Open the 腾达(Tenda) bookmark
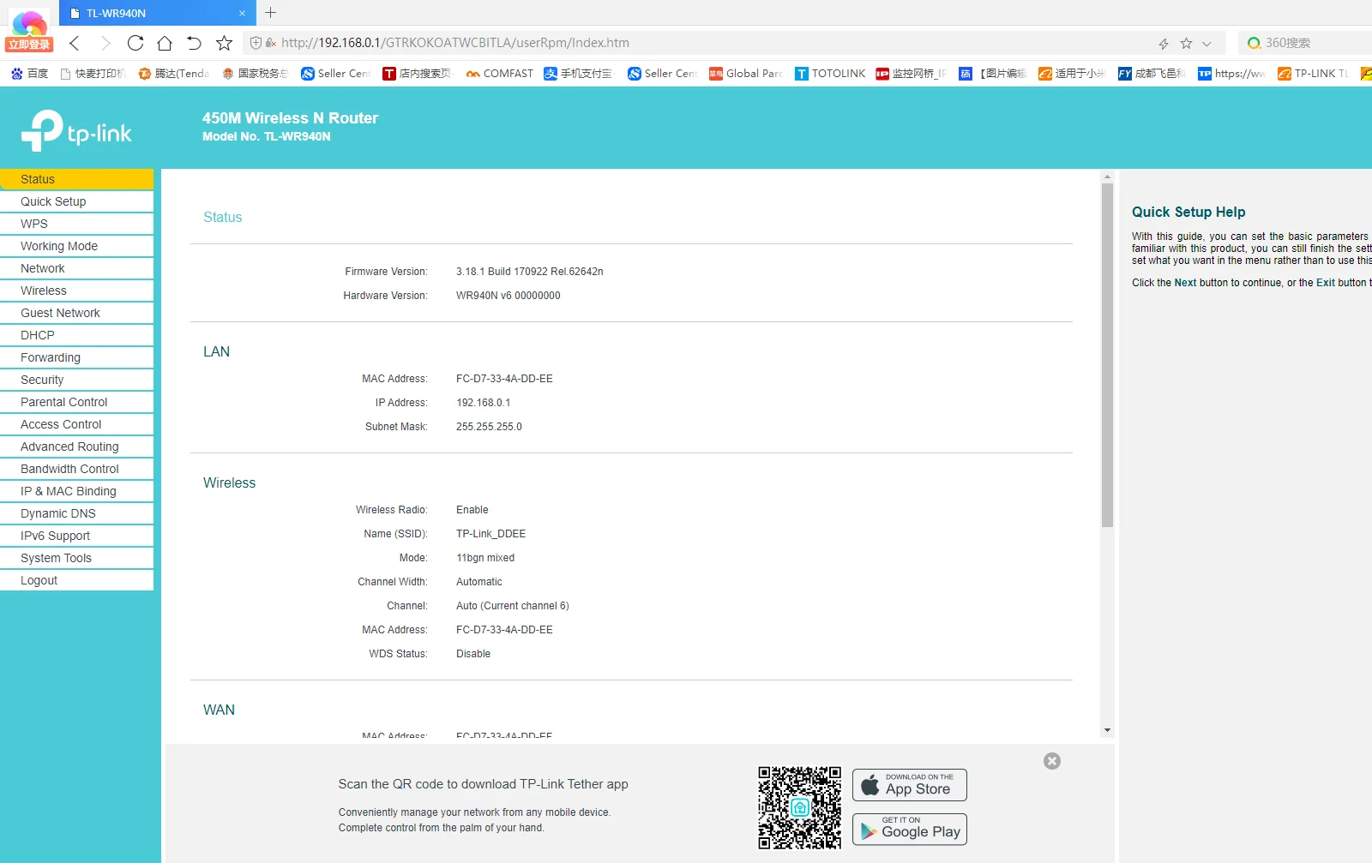 tap(174, 74)
